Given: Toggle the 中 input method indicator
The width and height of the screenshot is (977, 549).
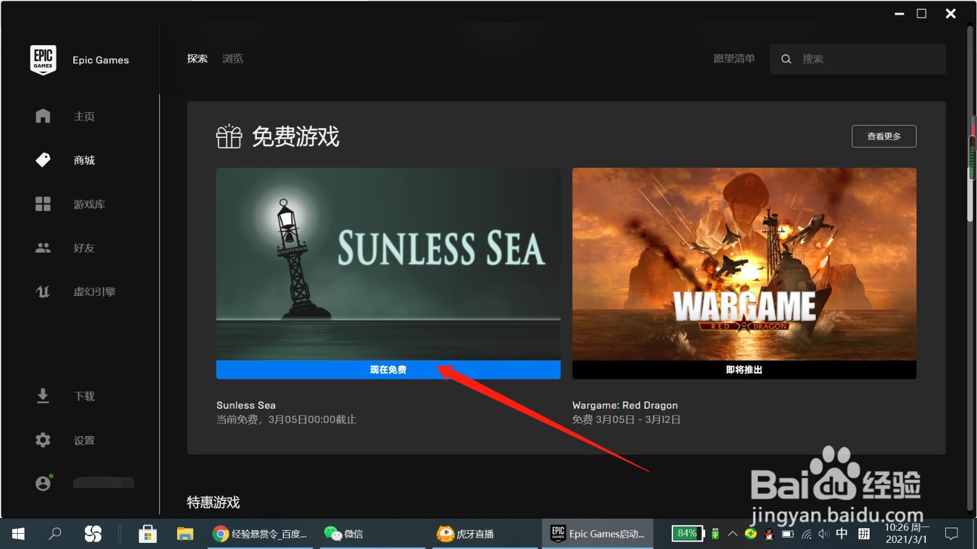Looking at the screenshot, I should pyautogui.click(x=842, y=534).
